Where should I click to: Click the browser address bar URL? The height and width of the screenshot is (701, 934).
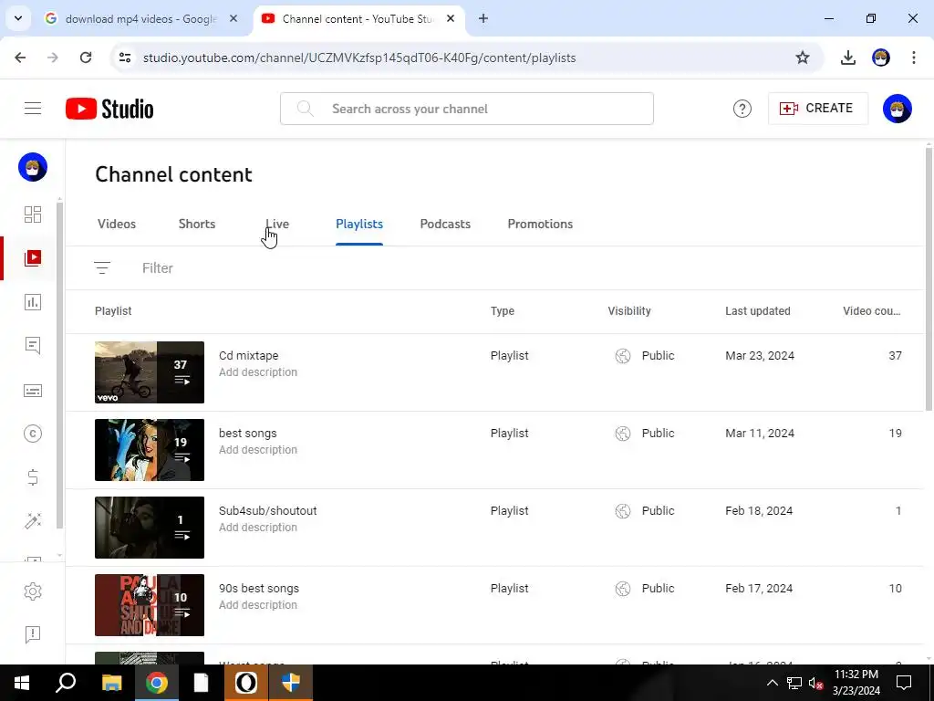click(x=359, y=58)
